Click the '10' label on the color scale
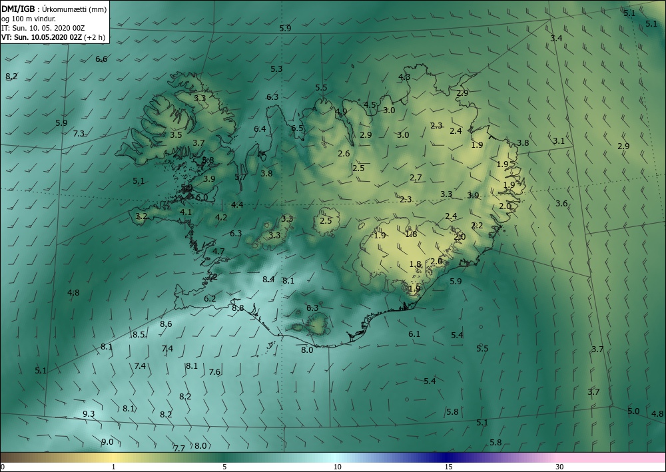The width and height of the screenshot is (666, 472). [337, 467]
